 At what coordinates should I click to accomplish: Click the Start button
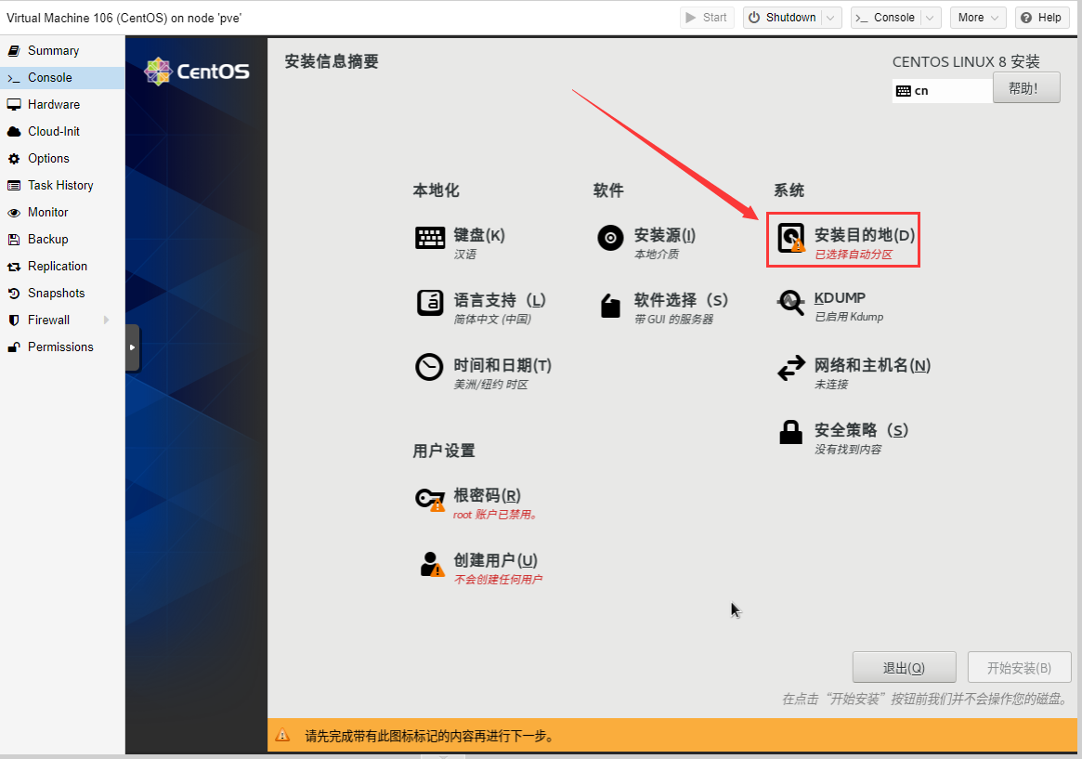point(707,18)
